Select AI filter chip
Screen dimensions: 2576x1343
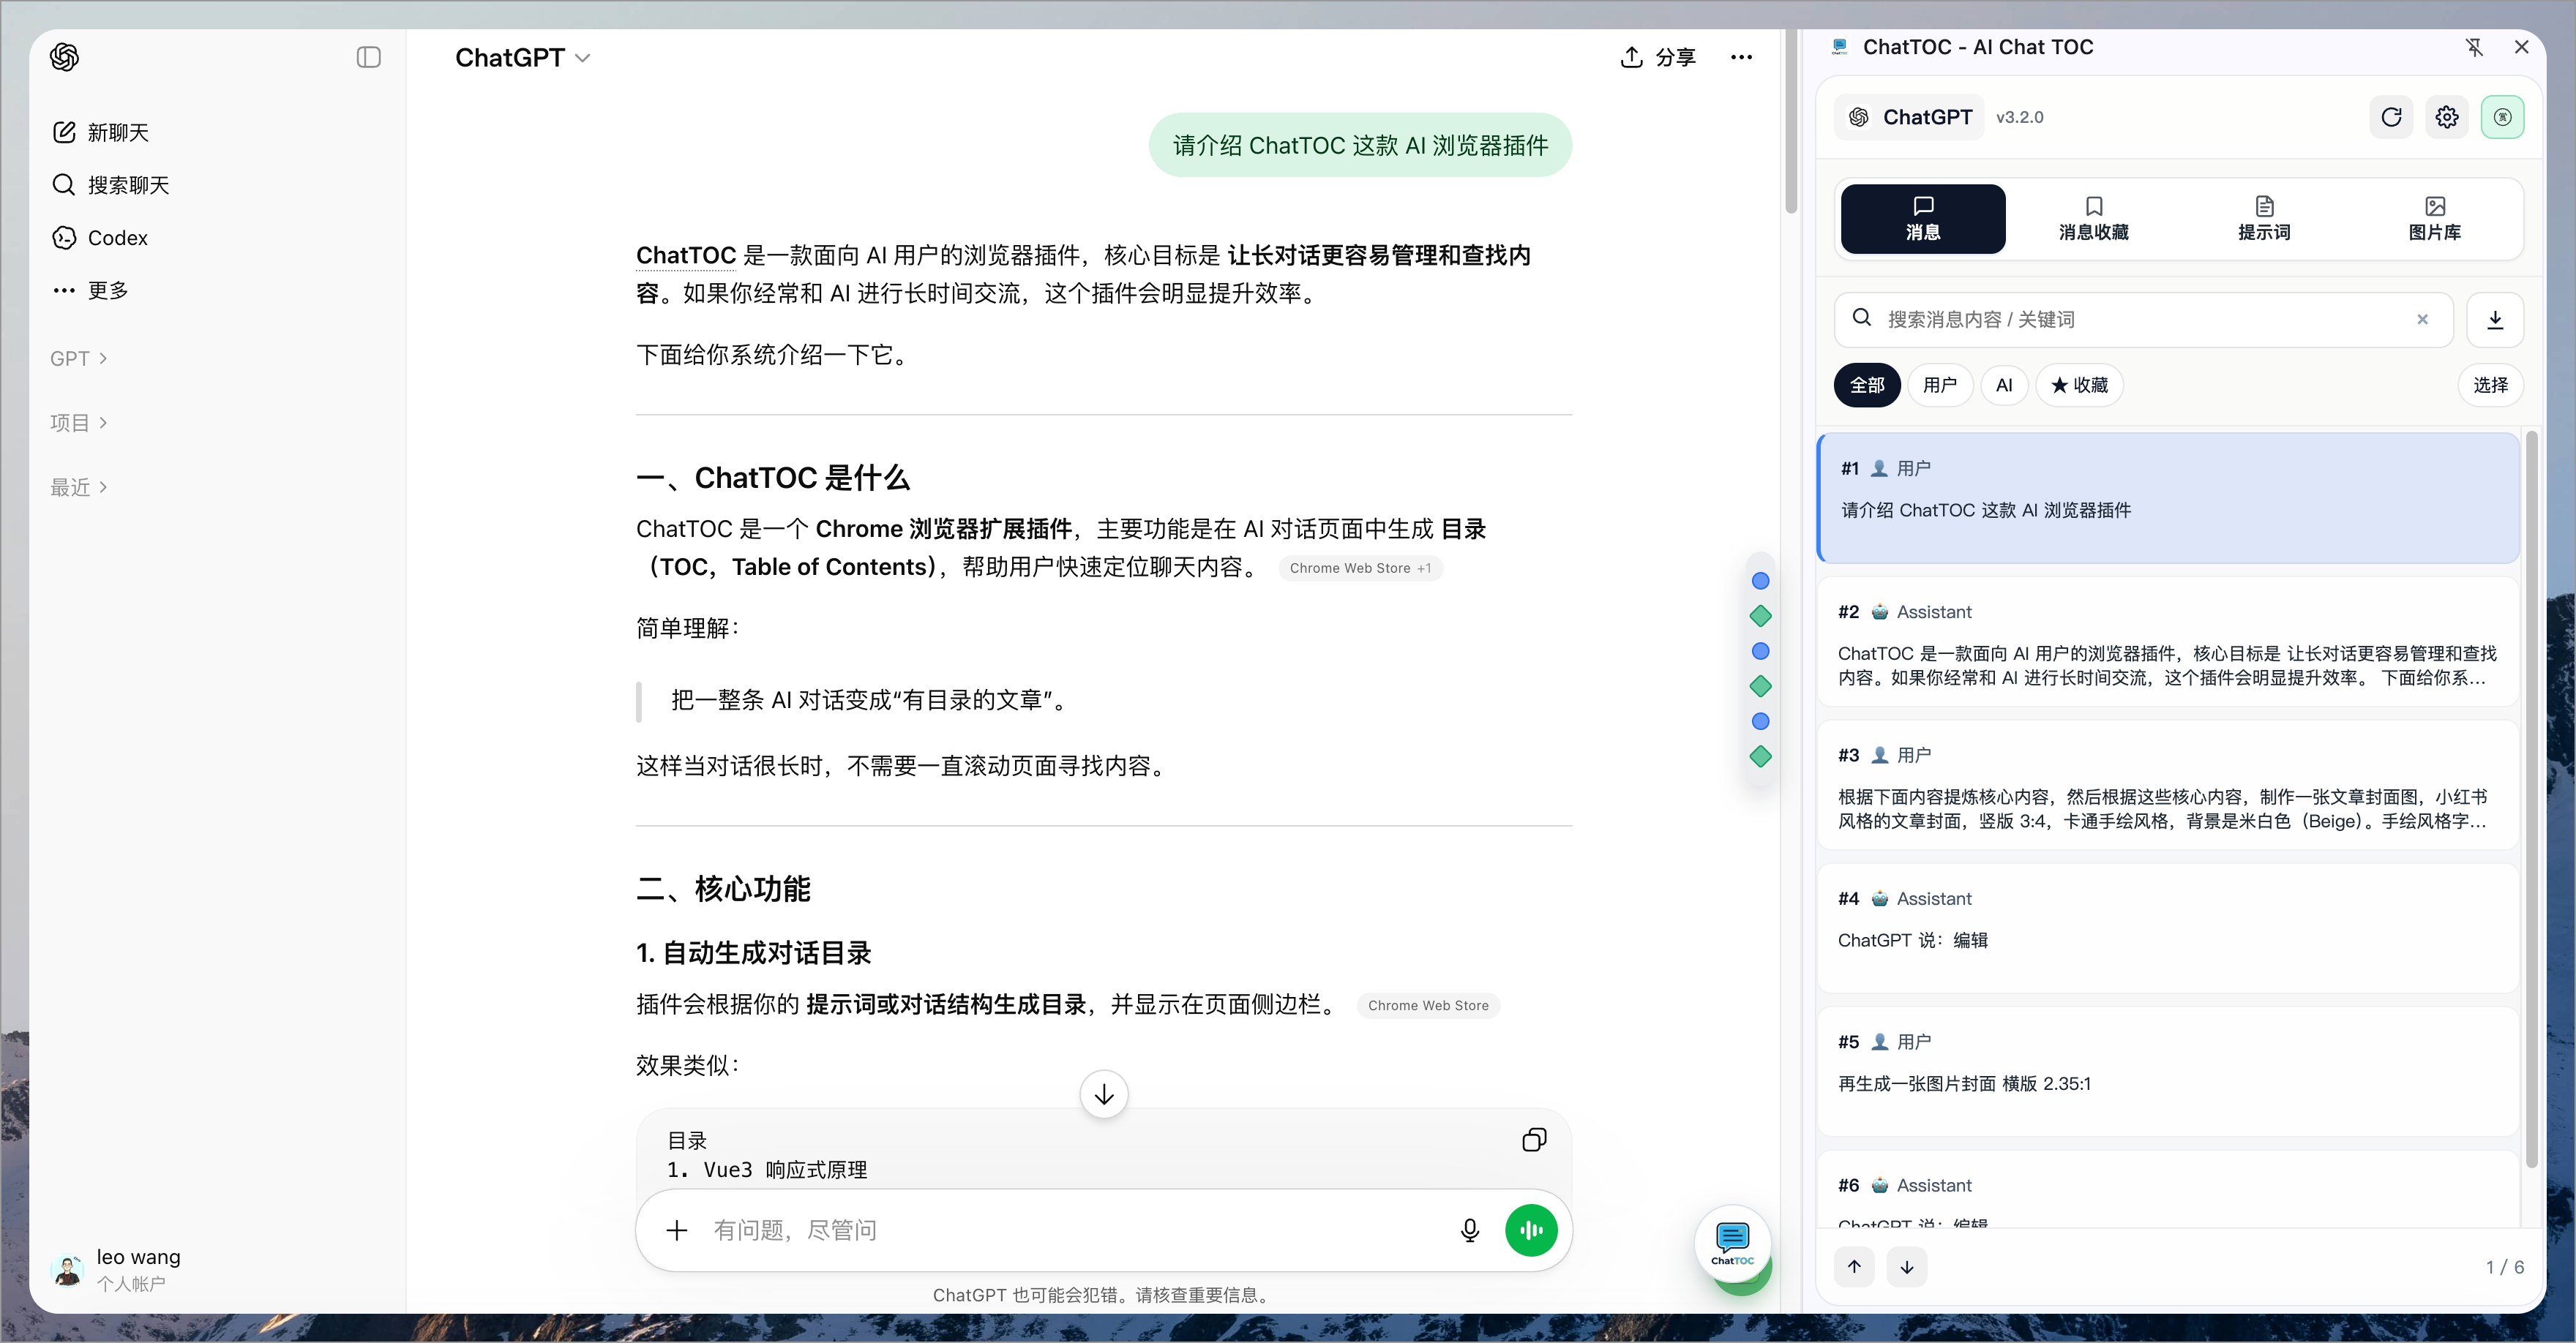pyautogui.click(x=2004, y=385)
